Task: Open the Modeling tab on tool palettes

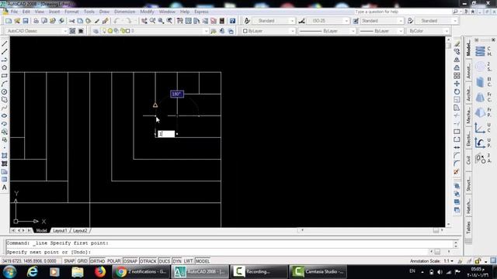Action: 468,48
